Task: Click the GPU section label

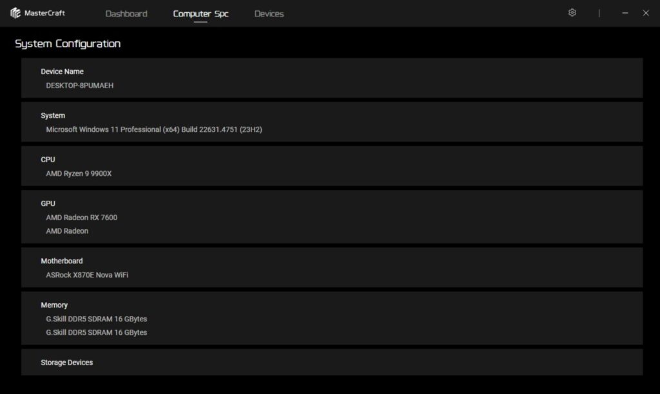Action: click(48, 203)
